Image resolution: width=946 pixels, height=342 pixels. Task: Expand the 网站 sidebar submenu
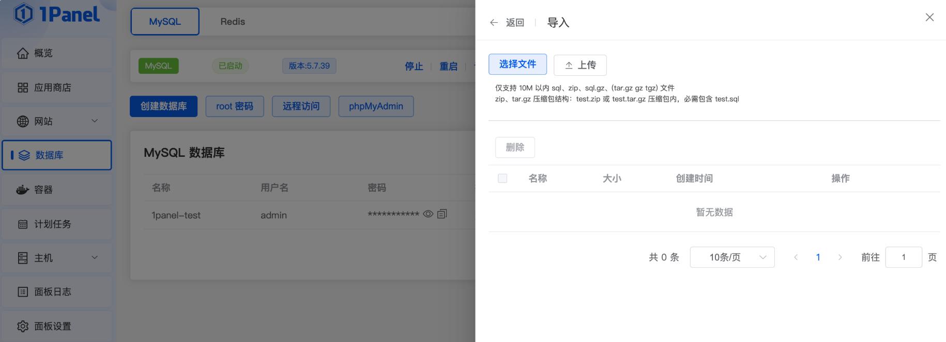pyautogui.click(x=95, y=121)
